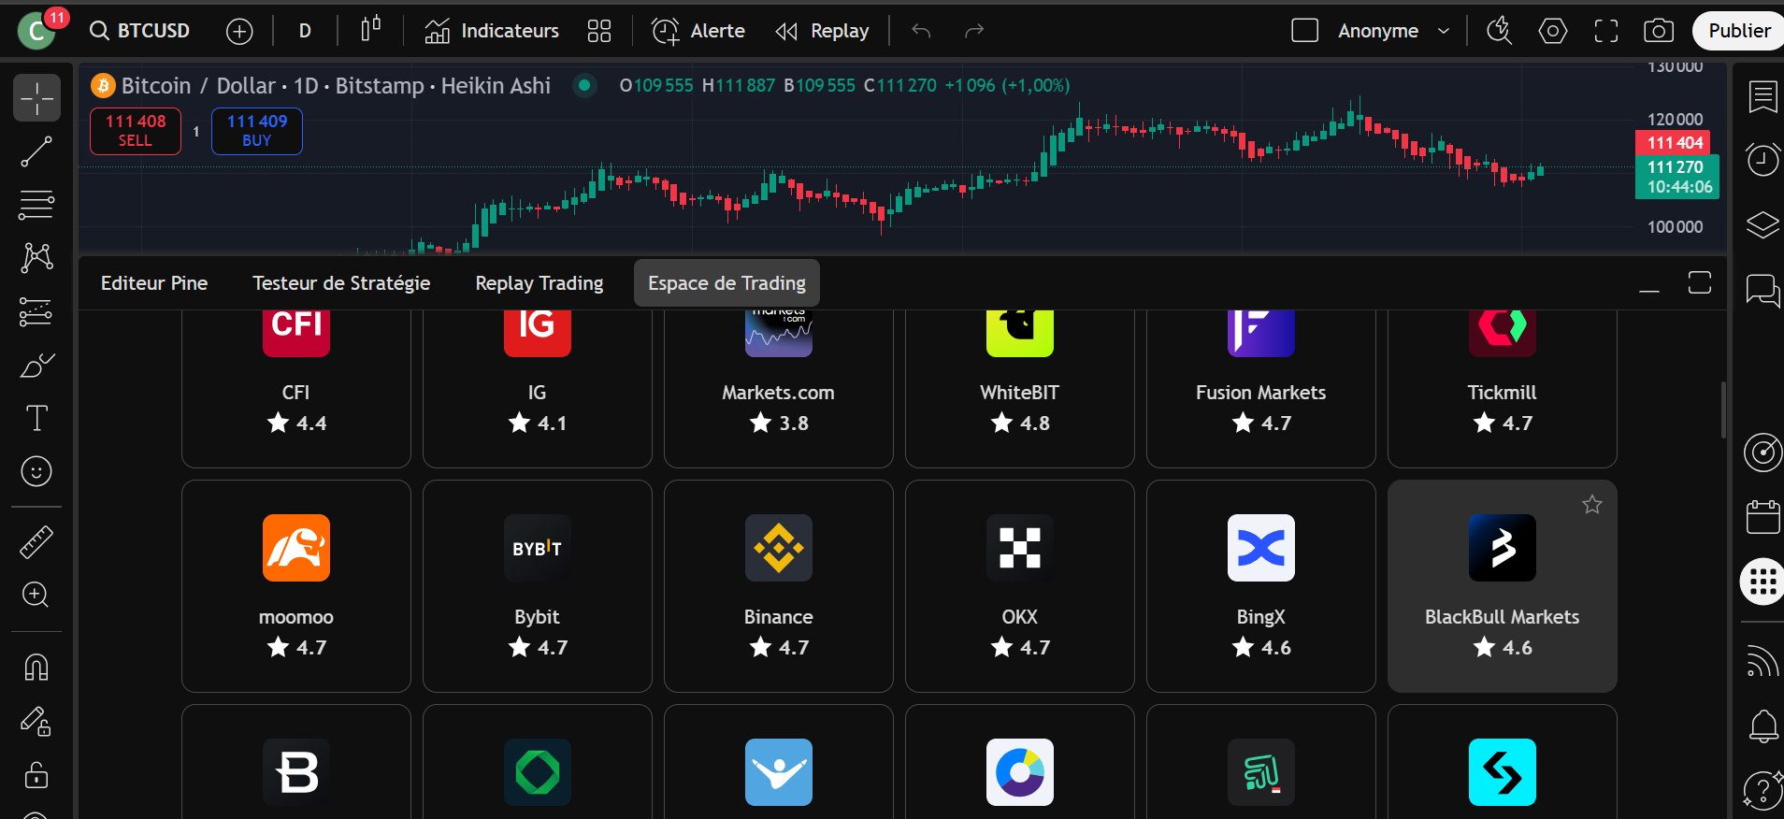Select the Binance broker card
Viewport: 1784px width, 819px height.
pos(778,586)
